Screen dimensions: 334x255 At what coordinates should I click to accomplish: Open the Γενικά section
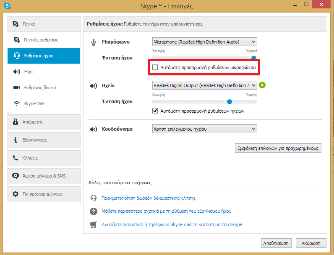pyautogui.click(x=44, y=24)
